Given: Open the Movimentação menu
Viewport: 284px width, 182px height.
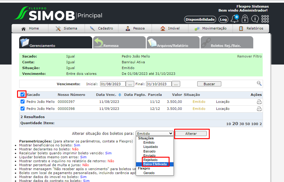Looking at the screenshot, I should 210,28.
